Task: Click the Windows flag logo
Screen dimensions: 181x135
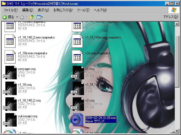Action: (174, 10)
